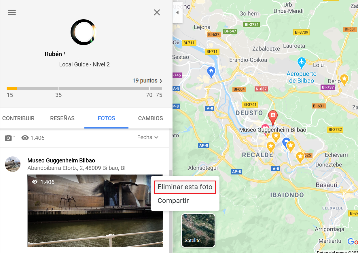This screenshot has width=358, height=253.
Task: Click the yellow star marker near Derio
Action: pos(344,79)
